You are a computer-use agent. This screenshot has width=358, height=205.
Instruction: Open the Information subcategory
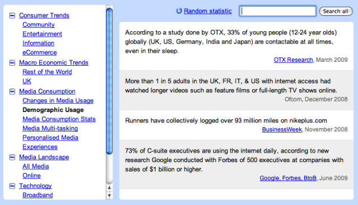39,43
